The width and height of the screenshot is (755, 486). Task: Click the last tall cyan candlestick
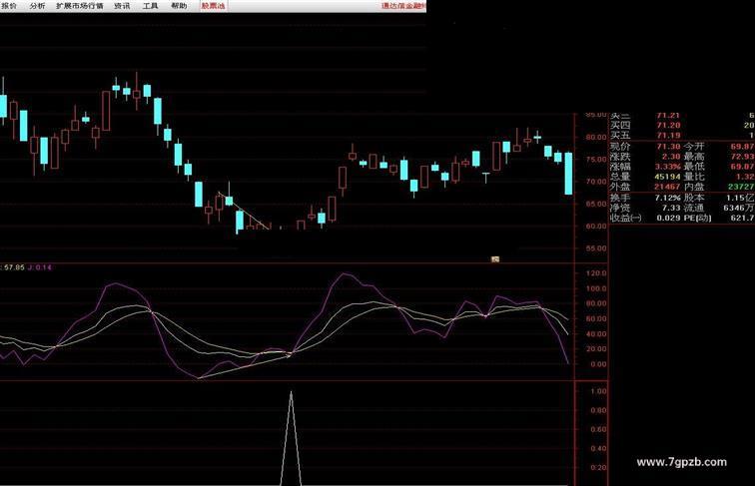tap(568, 174)
